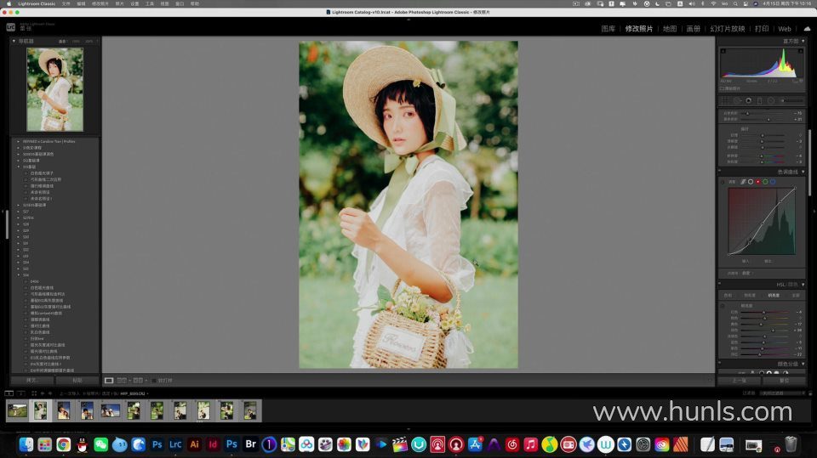Select the spot removal tool
Screen dimensions: 817x458
[x=737, y=100]
